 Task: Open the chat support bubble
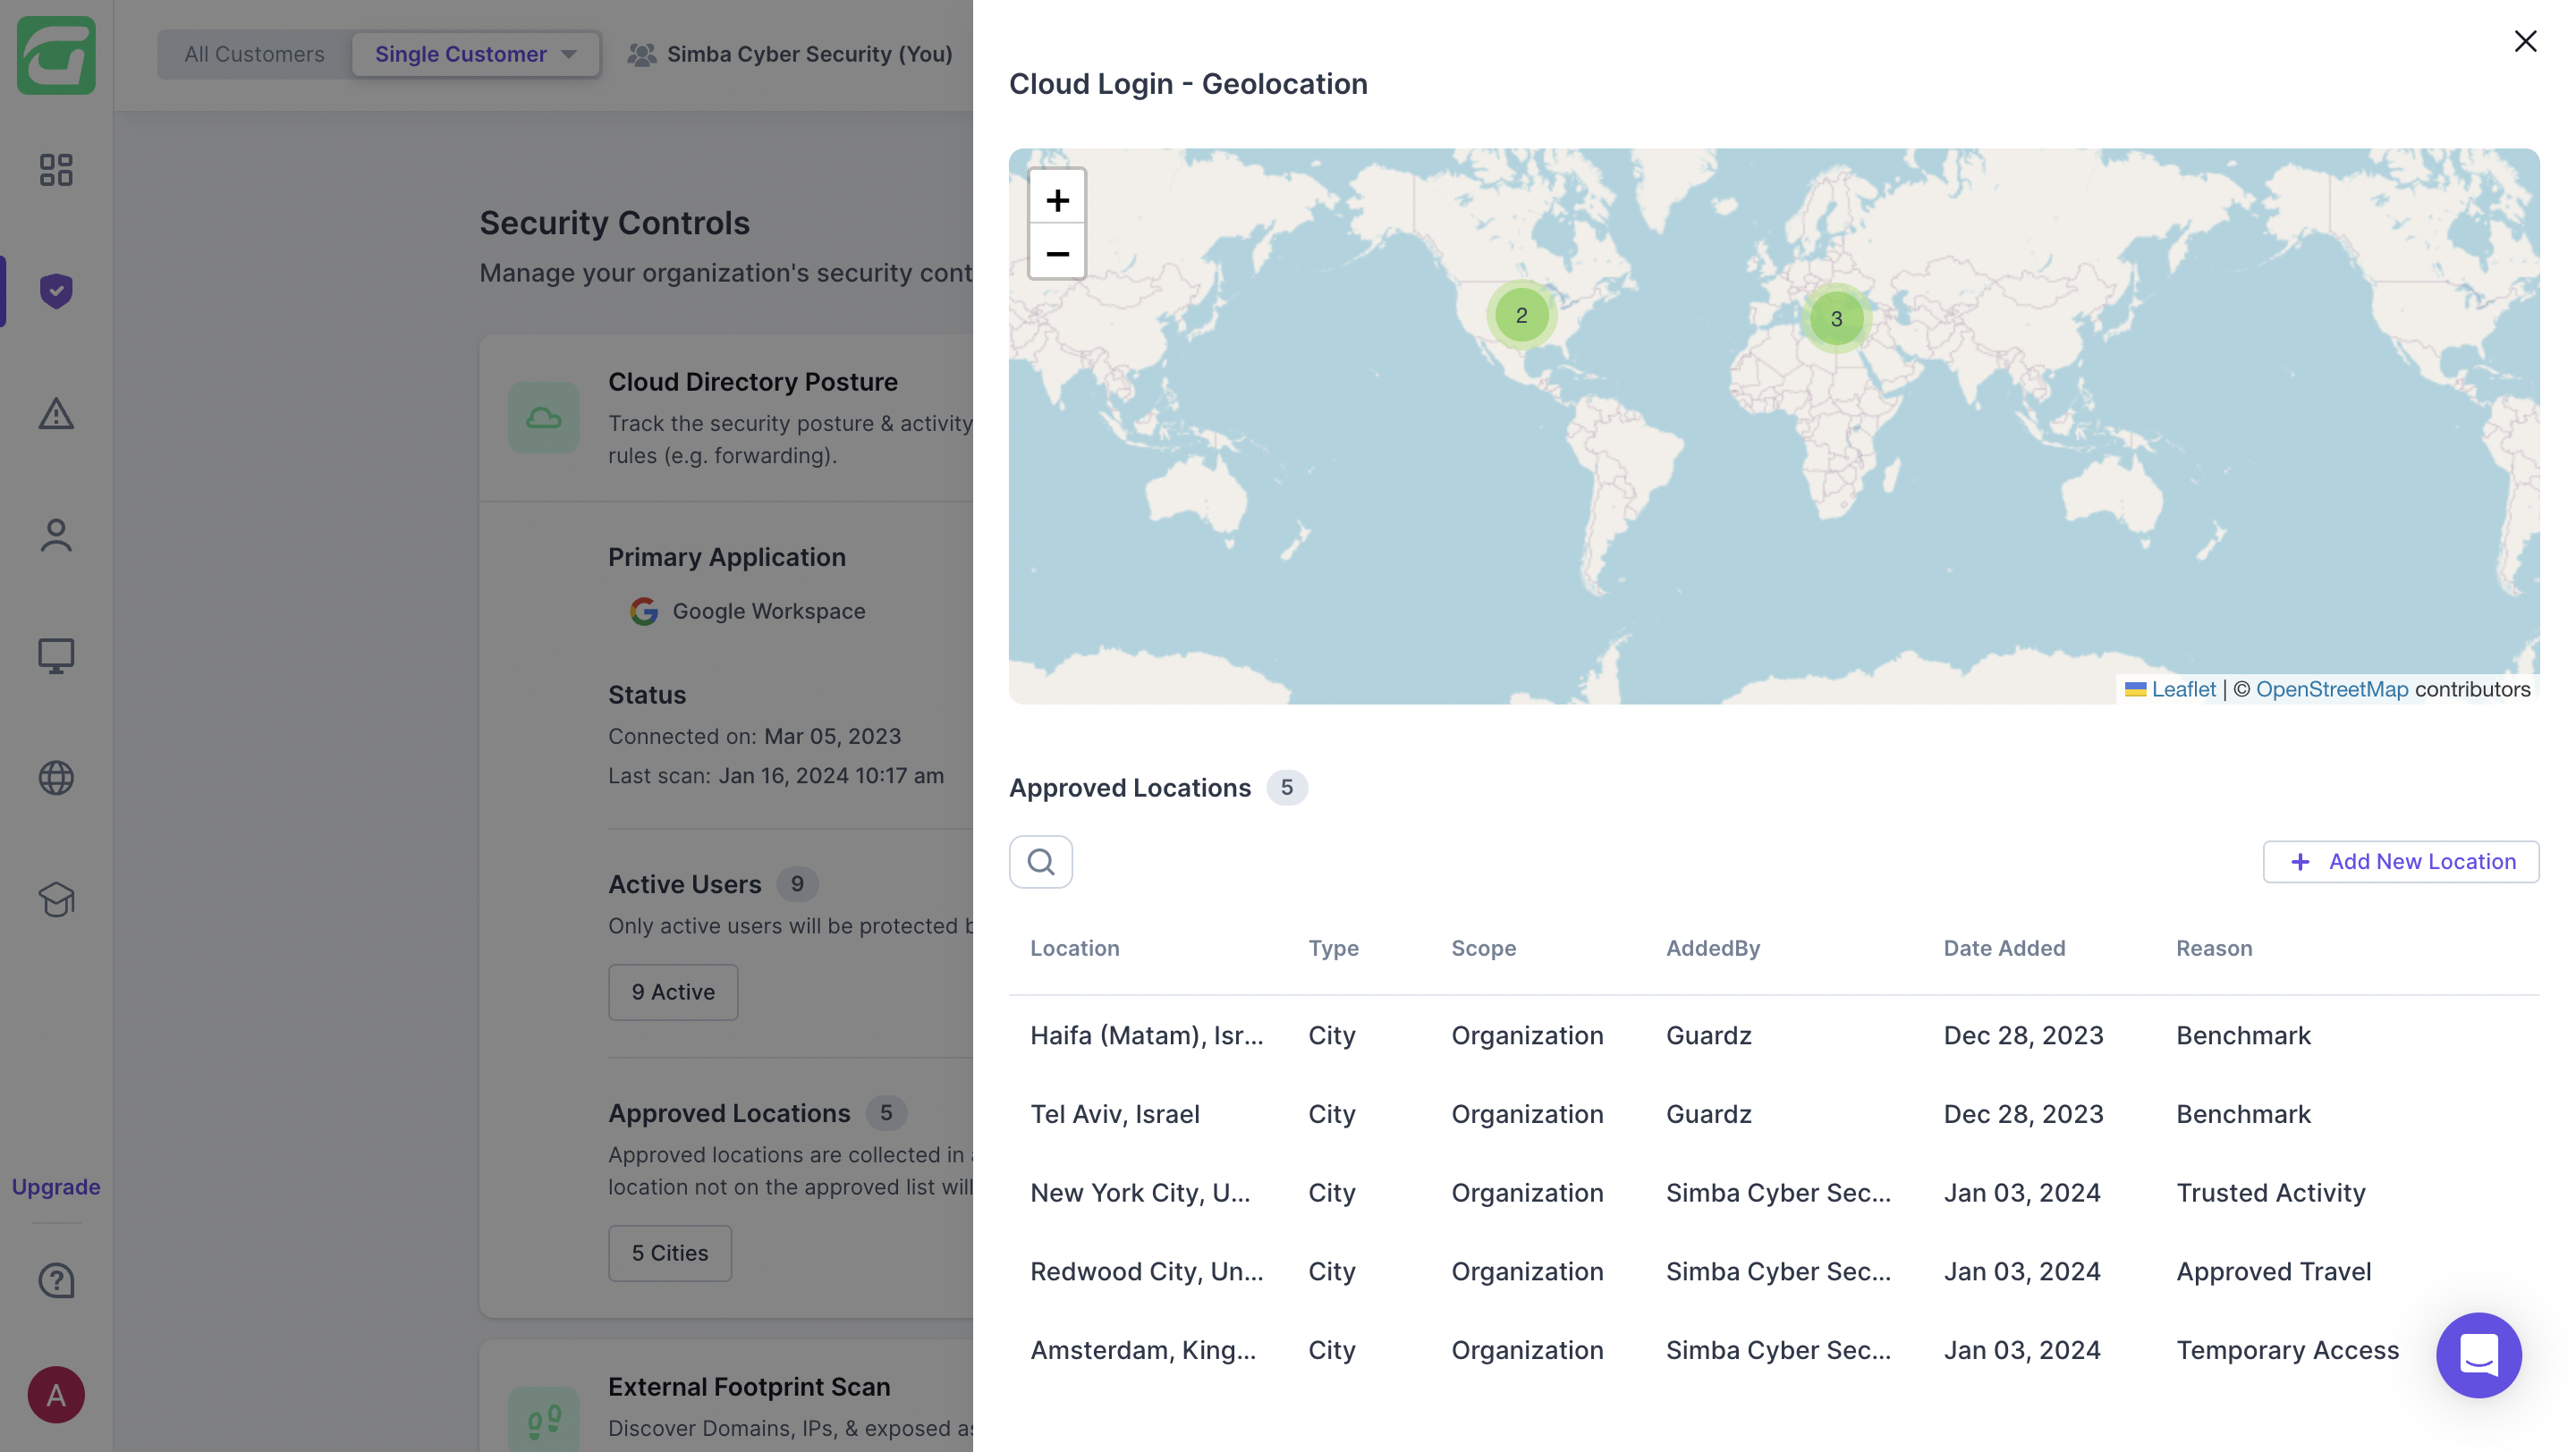(x=2478, y=1355)
